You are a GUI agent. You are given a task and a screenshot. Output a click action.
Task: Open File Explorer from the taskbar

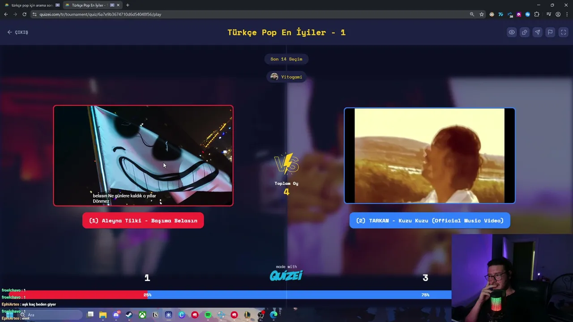[x=103, y=315]
